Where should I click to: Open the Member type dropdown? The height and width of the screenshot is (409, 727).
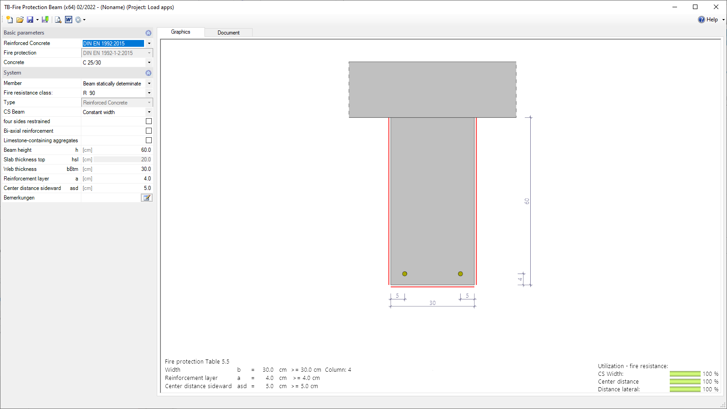pyautogui.click(x=149, y=84)
